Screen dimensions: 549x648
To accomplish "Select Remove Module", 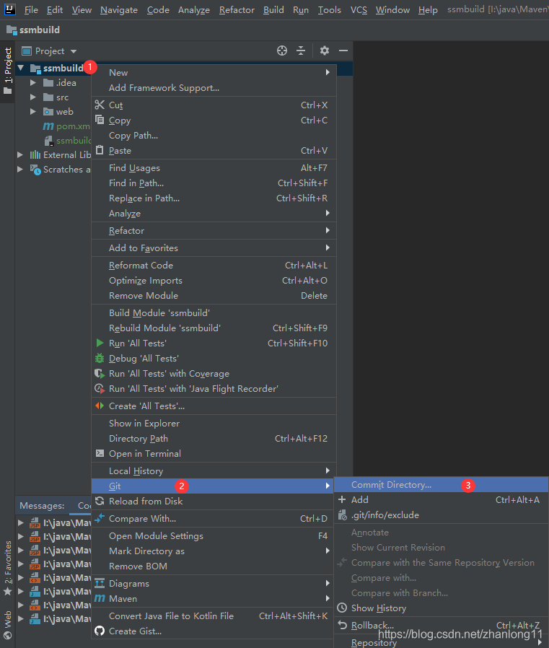I will click(214, 295).
